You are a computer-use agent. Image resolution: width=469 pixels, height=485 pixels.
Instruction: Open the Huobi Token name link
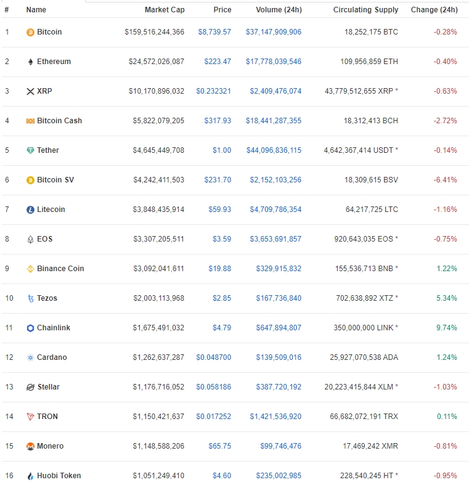click(x=59, y=476)
